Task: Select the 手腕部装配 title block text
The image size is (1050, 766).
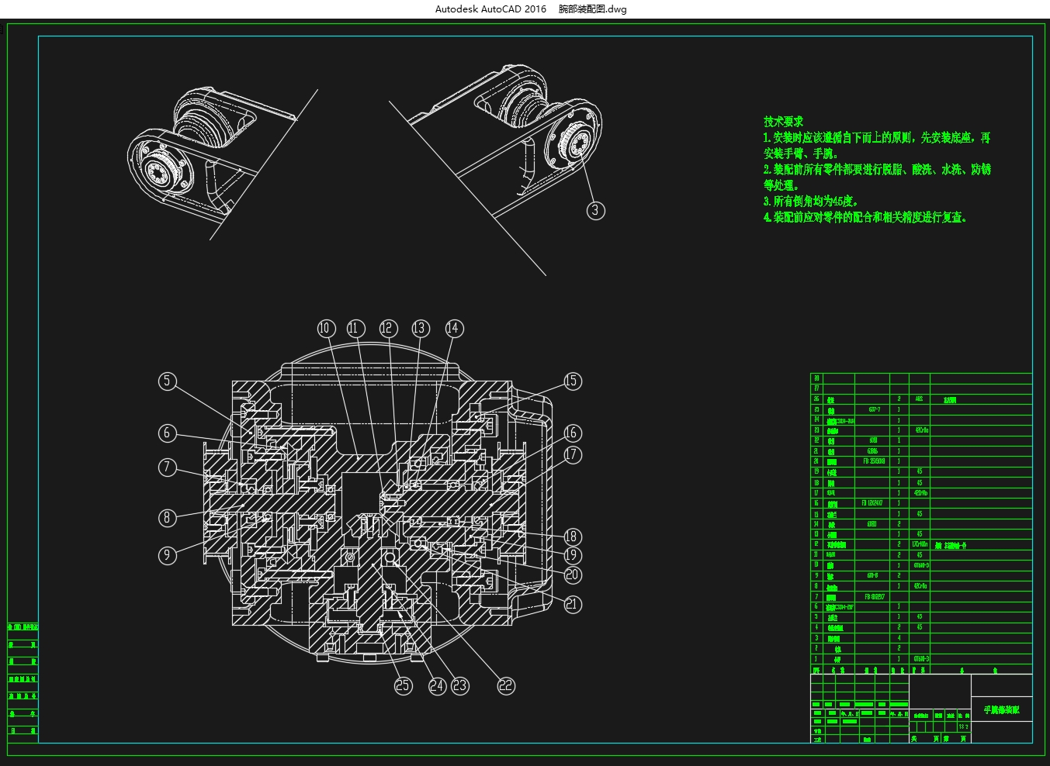Action: coord(1002,709)
